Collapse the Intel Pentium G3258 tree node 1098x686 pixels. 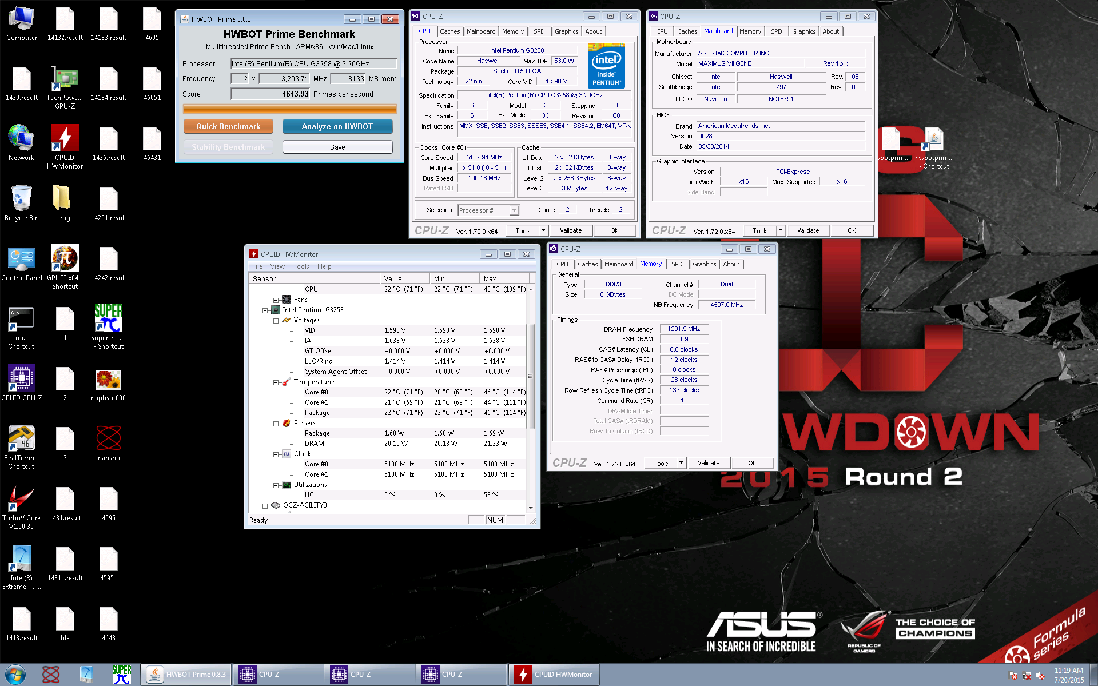pyautogui.click(x=265, y=310)
